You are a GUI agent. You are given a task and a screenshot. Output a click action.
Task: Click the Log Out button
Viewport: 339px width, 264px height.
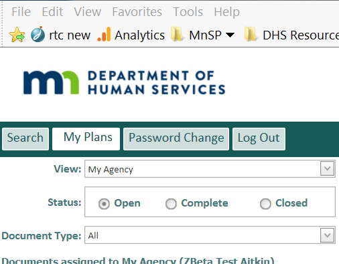click(259, 139)
